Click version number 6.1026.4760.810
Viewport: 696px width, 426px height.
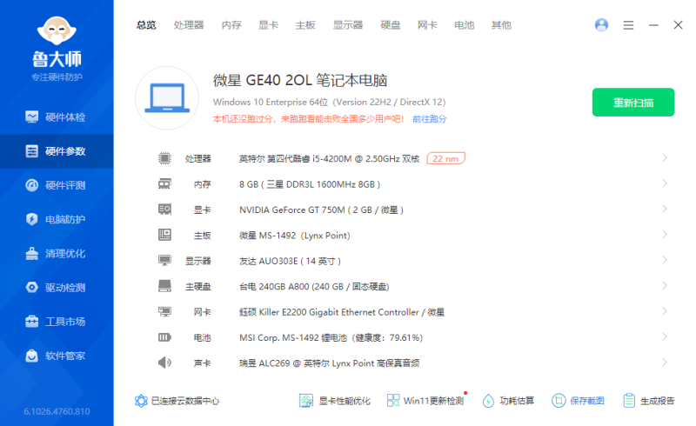[x=57, y=411]
